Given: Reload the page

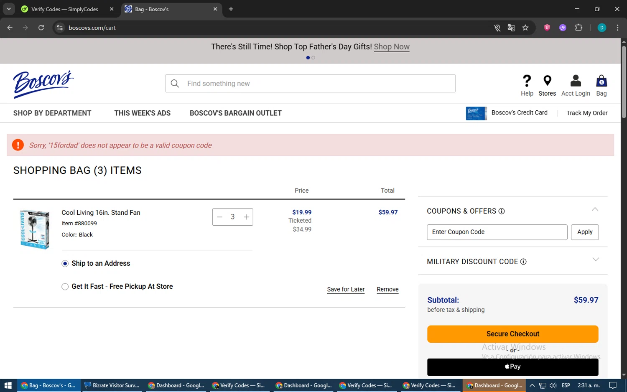Looking at the screenshot, I should click(41, 28).
